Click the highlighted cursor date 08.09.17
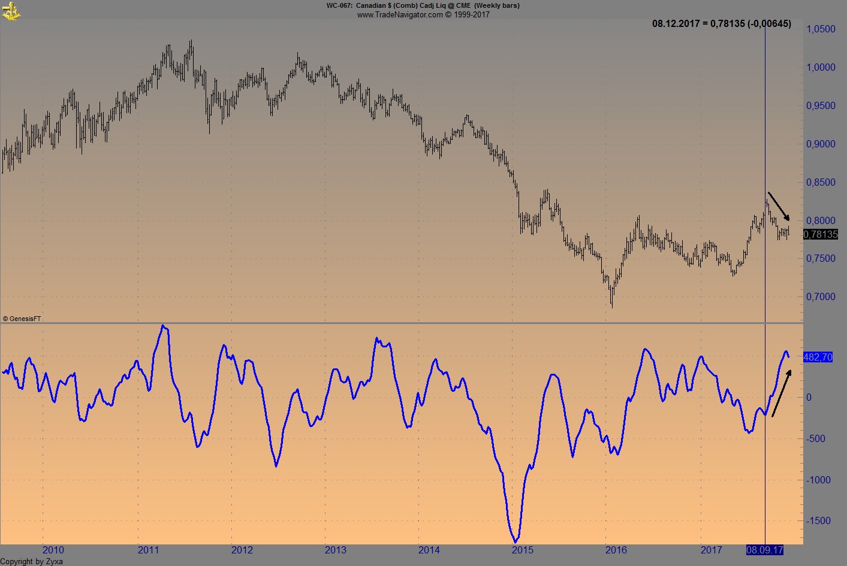The height and width of the screenshot is (566, 847). click(765, 550)
